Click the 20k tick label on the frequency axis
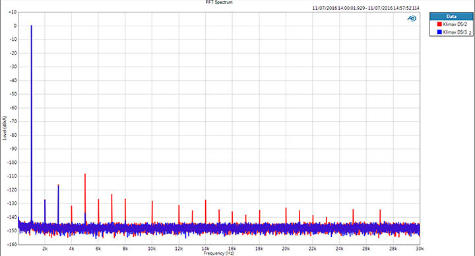 286,249
